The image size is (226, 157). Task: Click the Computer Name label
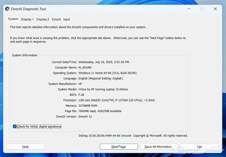tap(66, 68)
